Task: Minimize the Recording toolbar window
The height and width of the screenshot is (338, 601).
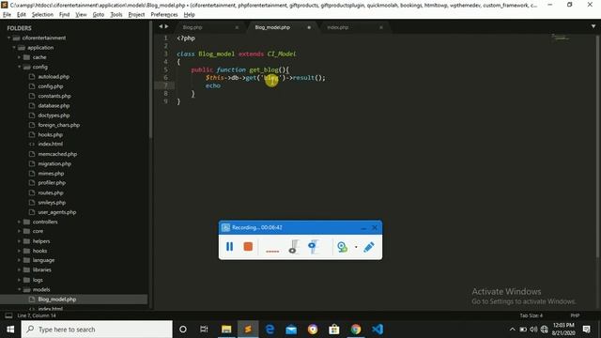Action: click(363, 227)
